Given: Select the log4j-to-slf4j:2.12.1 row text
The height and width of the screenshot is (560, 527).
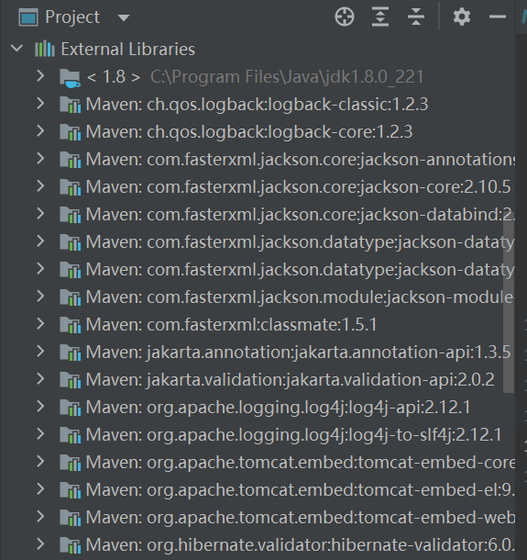Looking at the screenshot, I should (294, 435).
